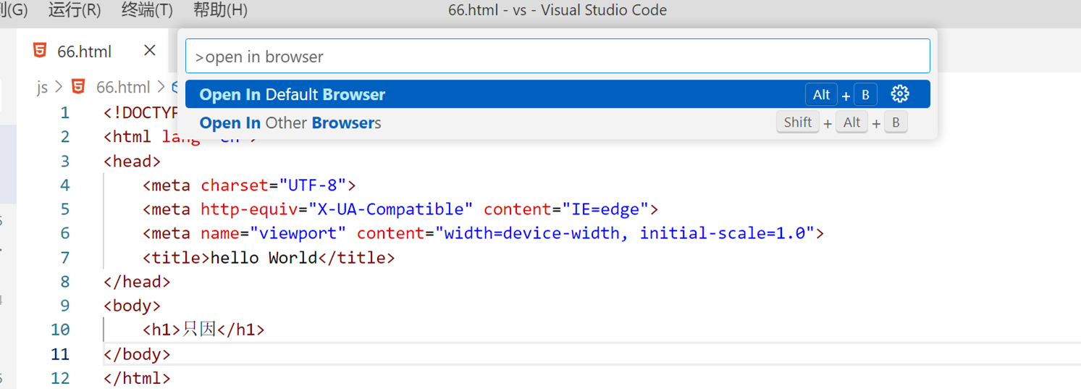The width and height of the screenshot is (1081, 389).
Task: Open the 帮助(H) menu
Action: tap(220, 10)
